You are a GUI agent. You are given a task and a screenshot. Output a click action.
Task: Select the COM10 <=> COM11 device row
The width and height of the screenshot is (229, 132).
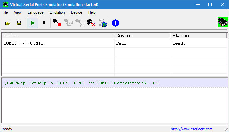[x=114, y=43]
